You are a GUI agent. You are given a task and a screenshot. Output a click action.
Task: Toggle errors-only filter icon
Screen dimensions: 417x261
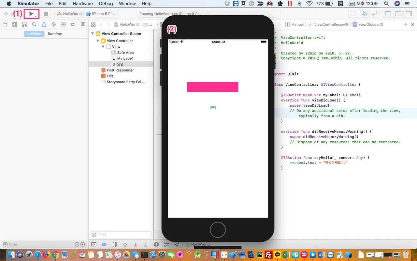(82, 244)
